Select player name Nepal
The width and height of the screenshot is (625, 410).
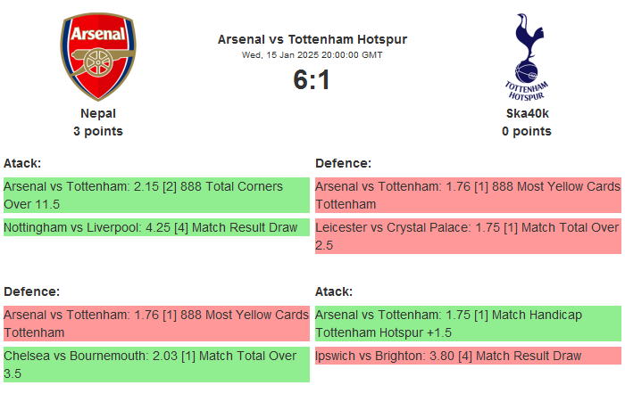pos(98,113)
